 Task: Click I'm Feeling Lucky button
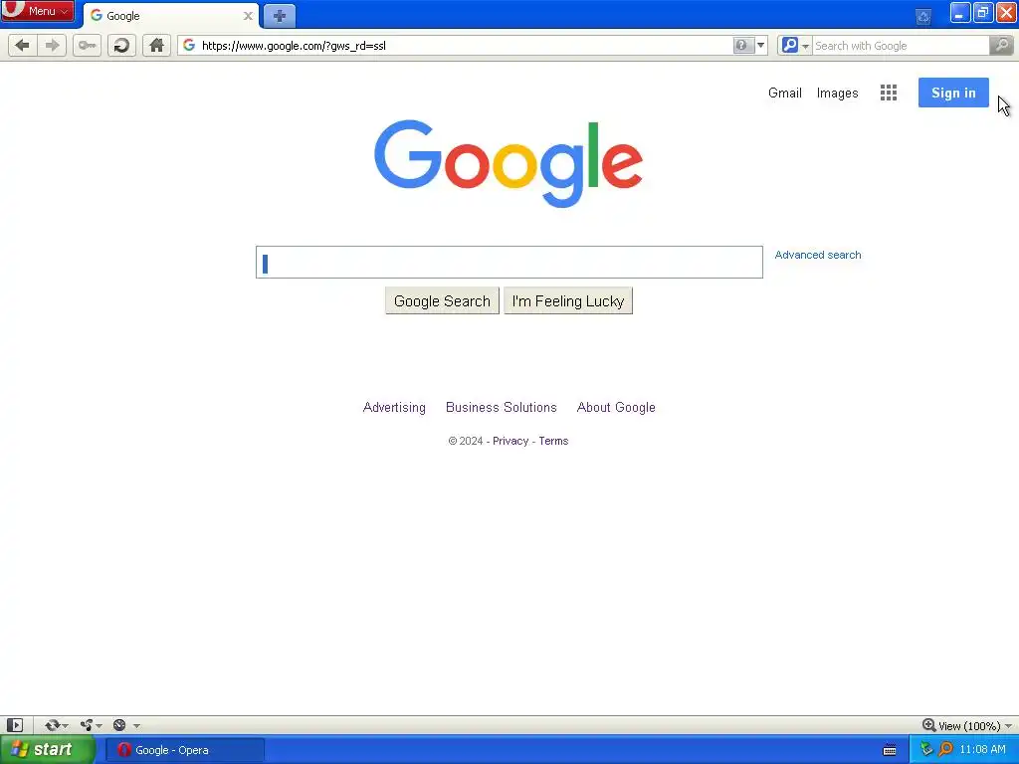click(x=568, y=300)
